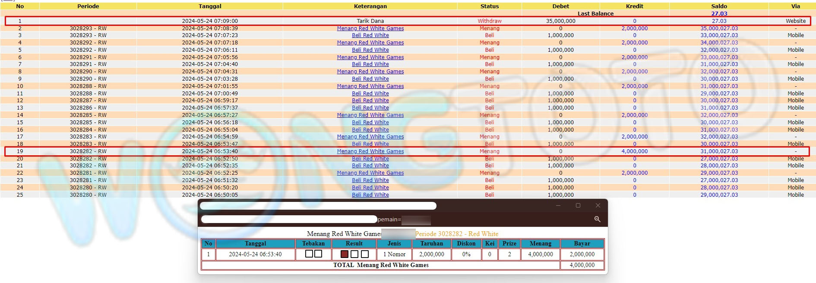Close the popup window
Viewport: 816px width, 283px height.
tap(598, 205)
